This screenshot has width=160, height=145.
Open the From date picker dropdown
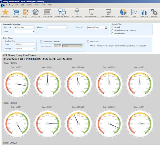point(34,44)
